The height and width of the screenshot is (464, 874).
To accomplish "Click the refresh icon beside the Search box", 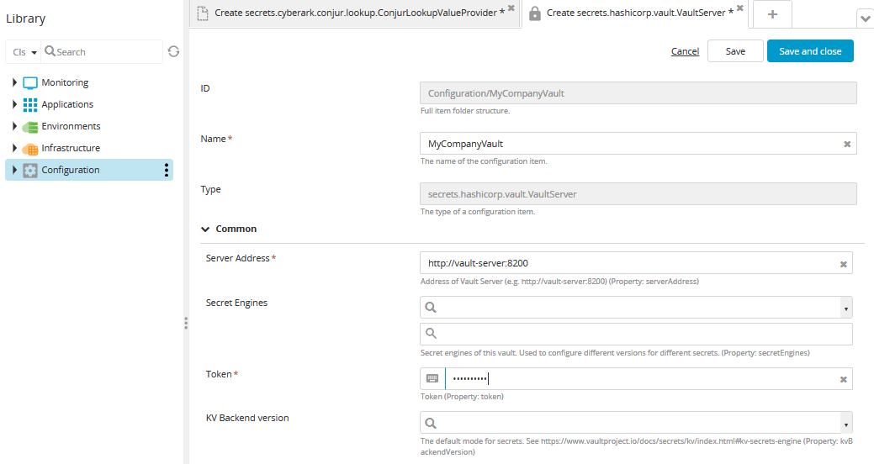I will click(173, 51).
